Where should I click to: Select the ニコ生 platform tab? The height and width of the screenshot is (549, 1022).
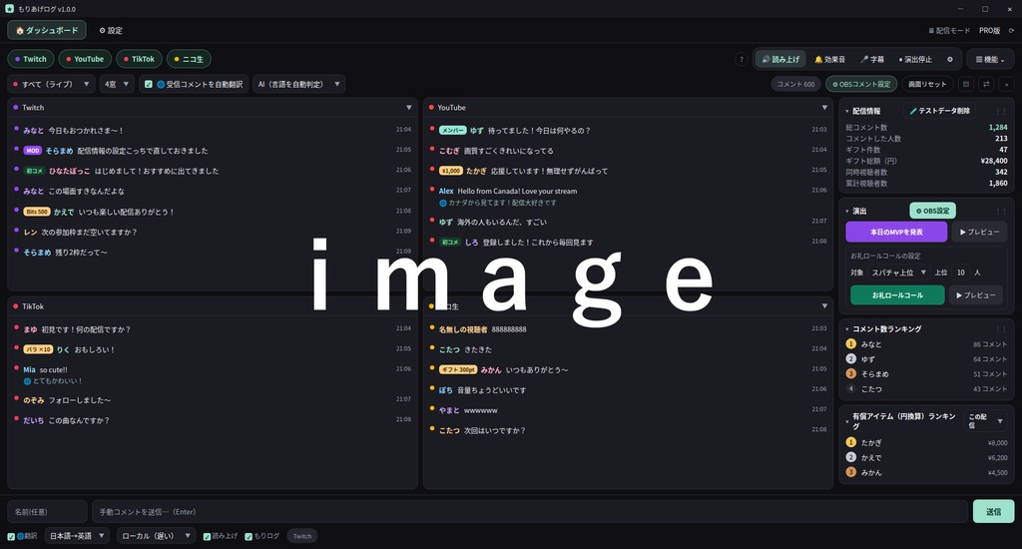[189, 59]
